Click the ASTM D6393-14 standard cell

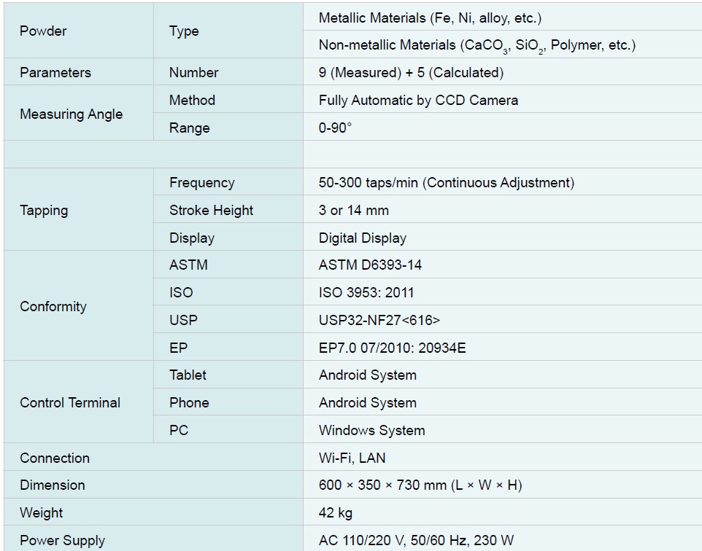click(370, 265)
